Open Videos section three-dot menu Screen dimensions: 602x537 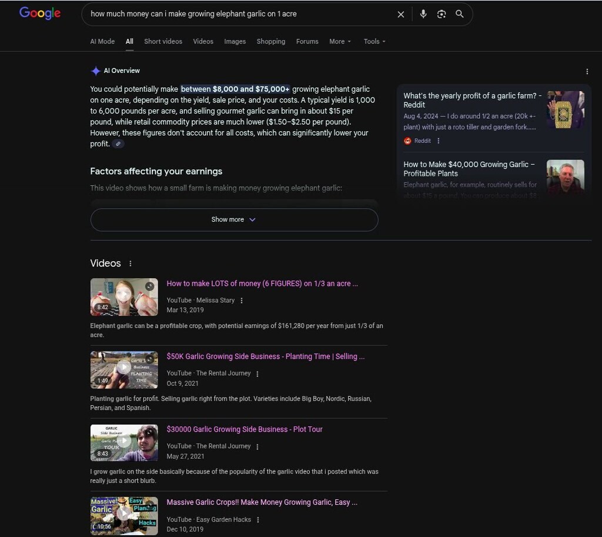[x=131, y=264]
